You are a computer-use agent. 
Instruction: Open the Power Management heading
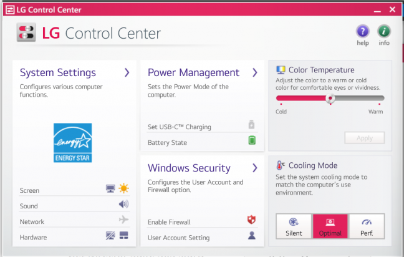193,73
